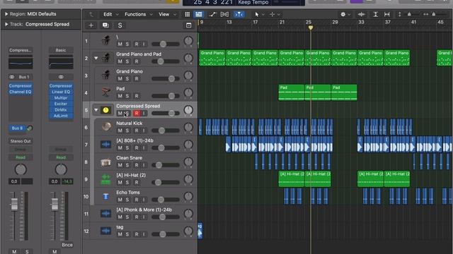Open the View menu
The image size is (453, 254).
point(164,14)
